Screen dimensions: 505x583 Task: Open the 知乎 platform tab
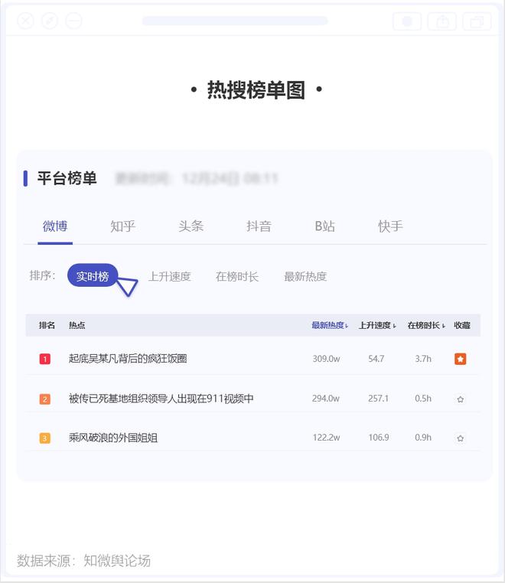click(122, 226)
